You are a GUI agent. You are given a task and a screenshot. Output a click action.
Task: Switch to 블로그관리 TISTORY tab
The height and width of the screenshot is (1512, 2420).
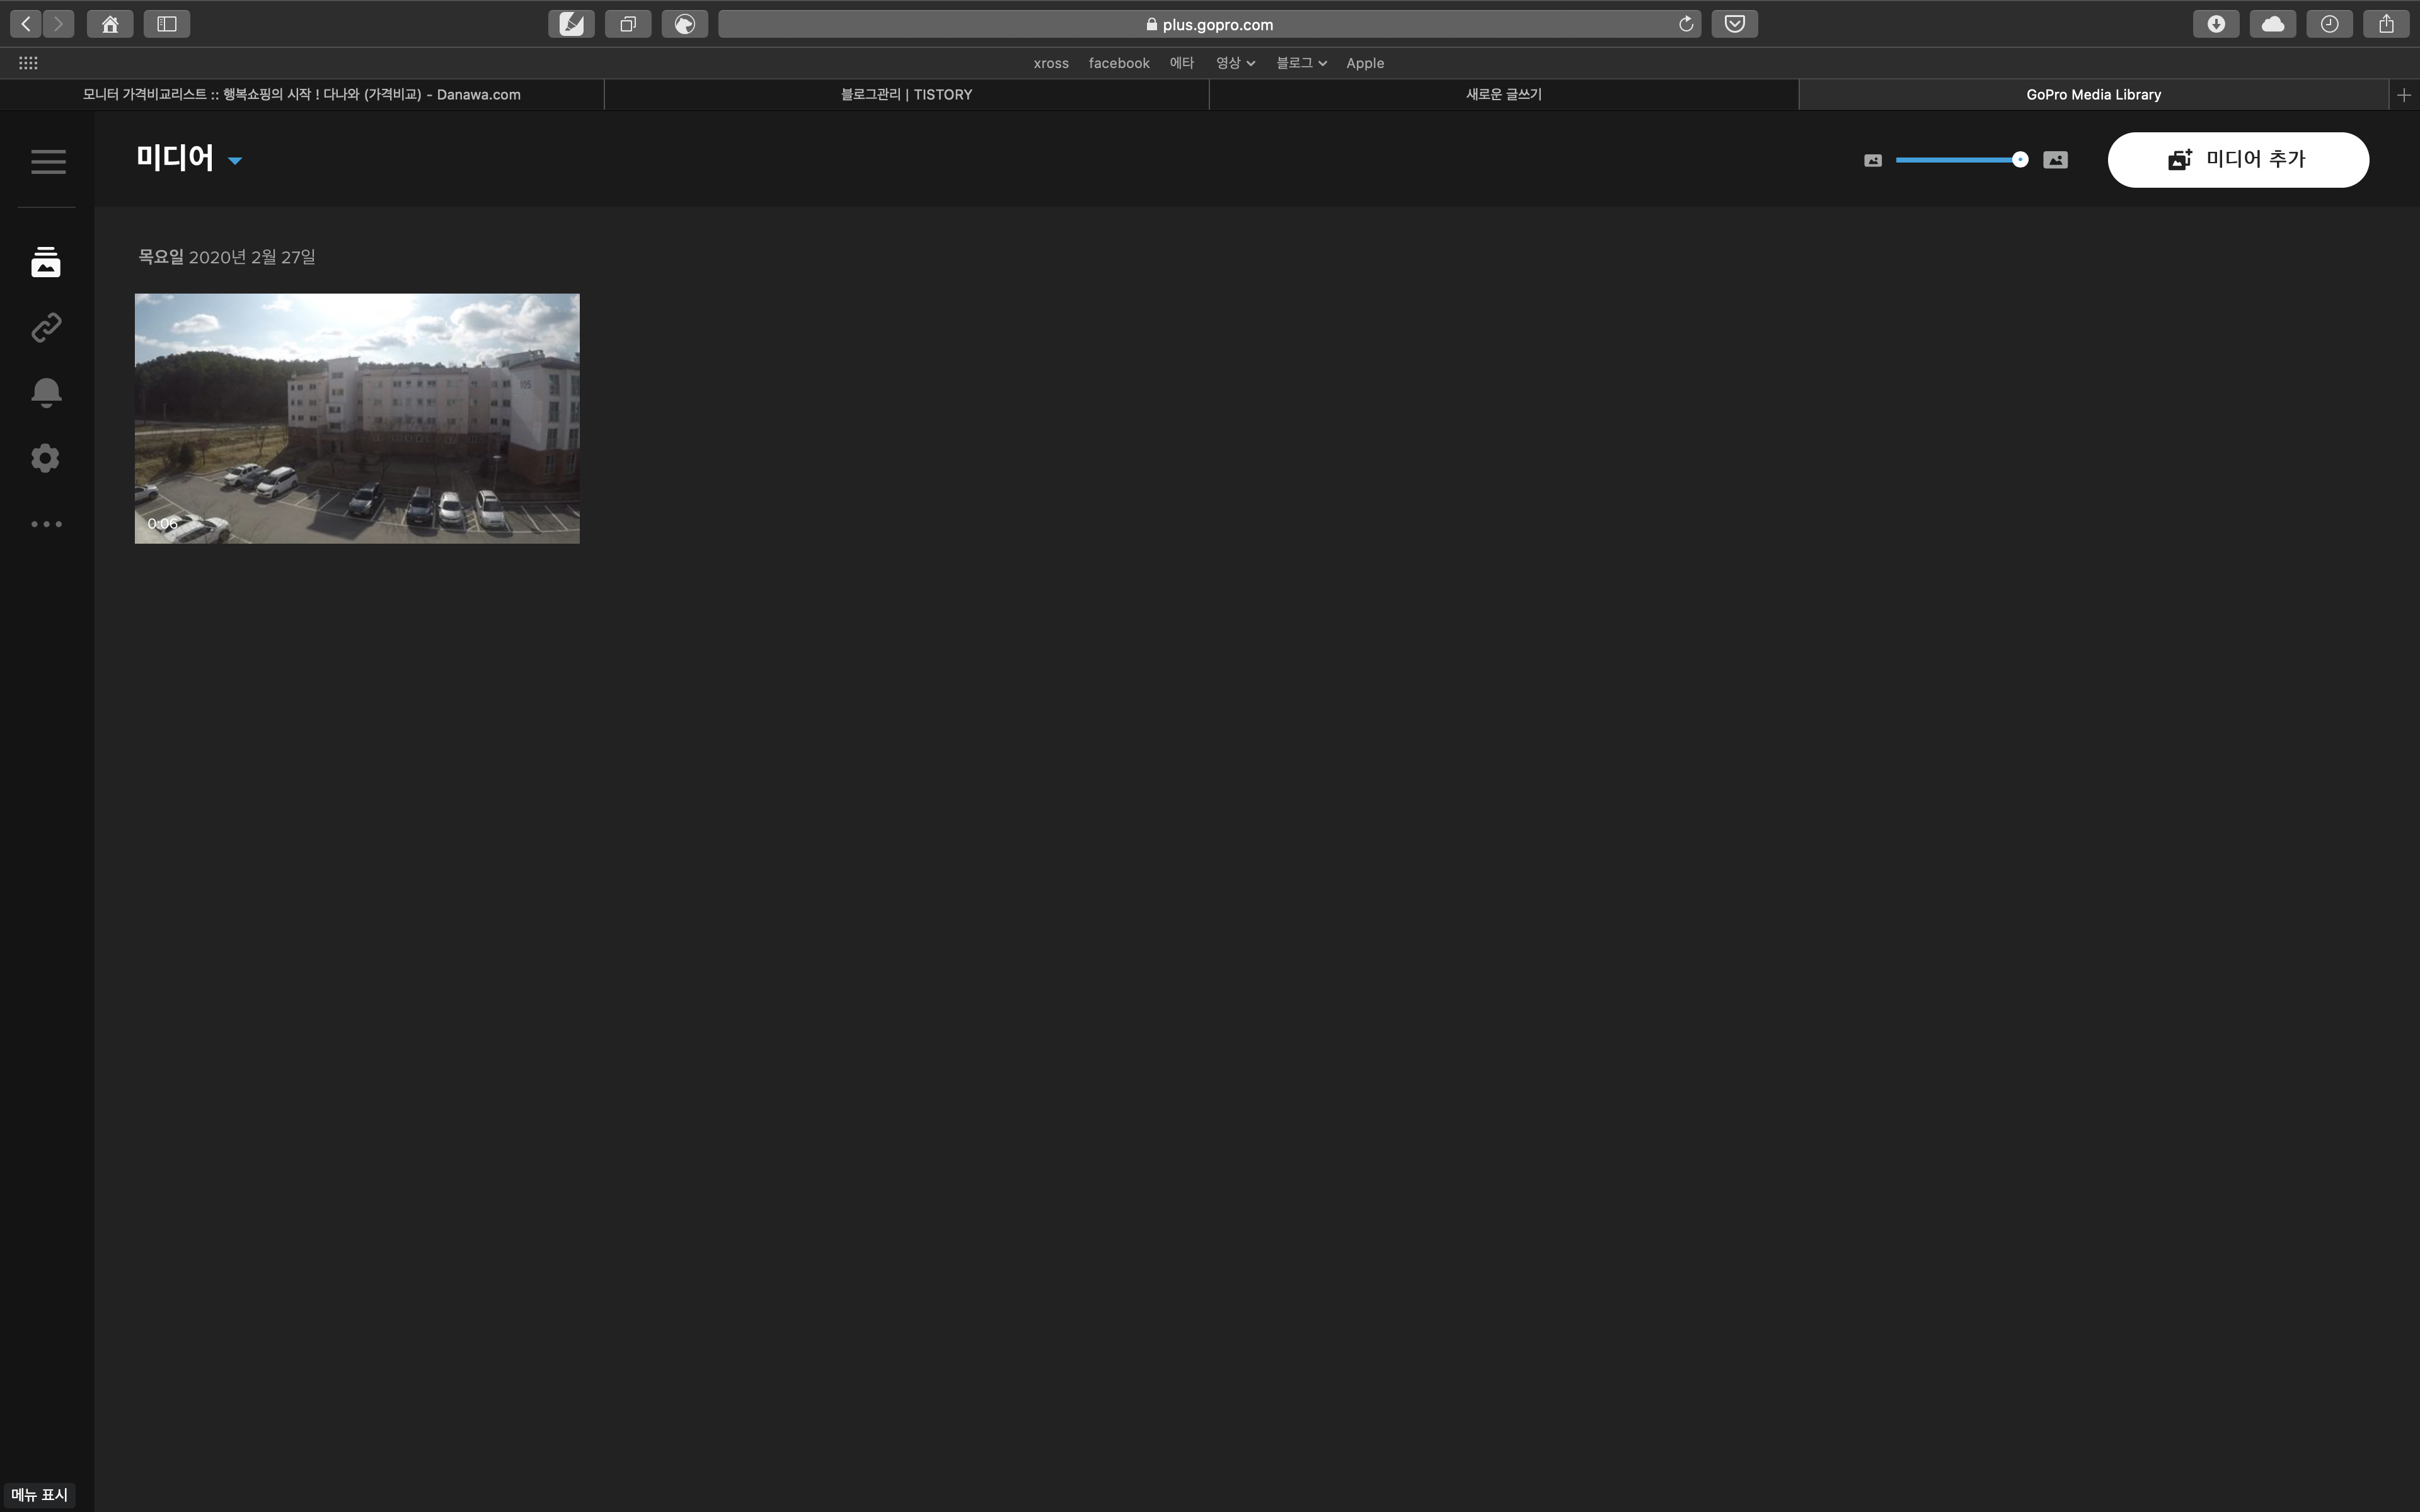(x=906, y=94)
